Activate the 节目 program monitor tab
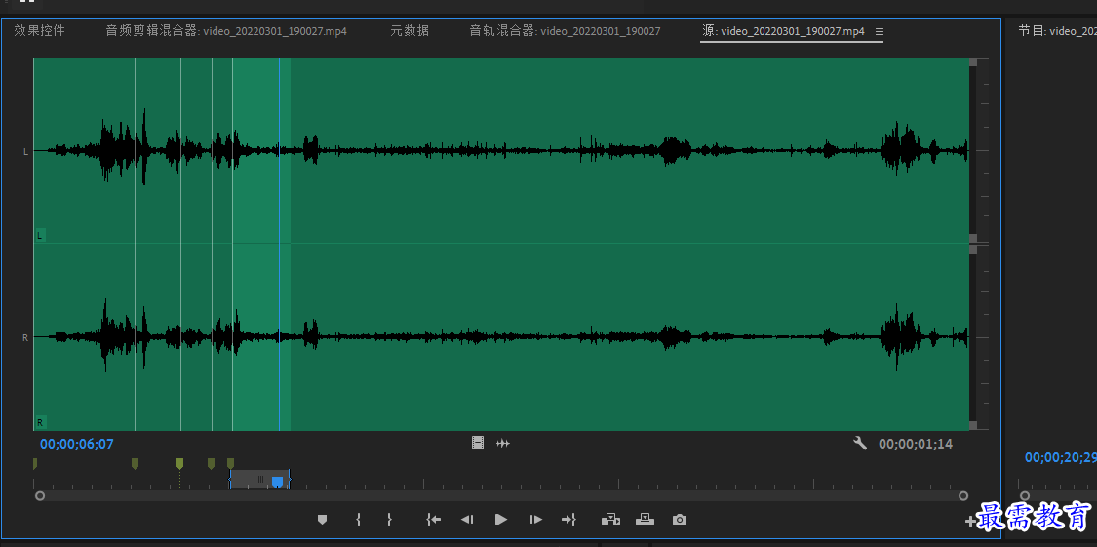The height and width of the screenshot is (547, 1097). 1056,31
